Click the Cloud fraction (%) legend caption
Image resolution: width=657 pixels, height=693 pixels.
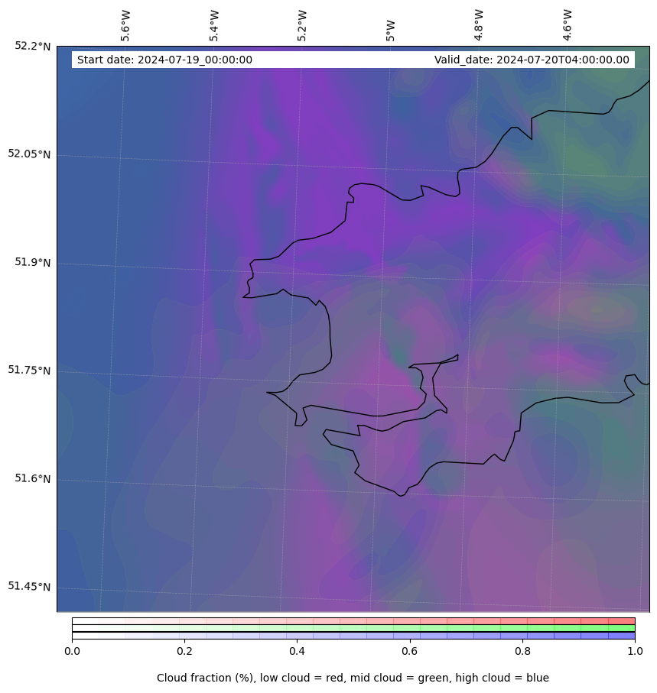(x=353, y=678)
